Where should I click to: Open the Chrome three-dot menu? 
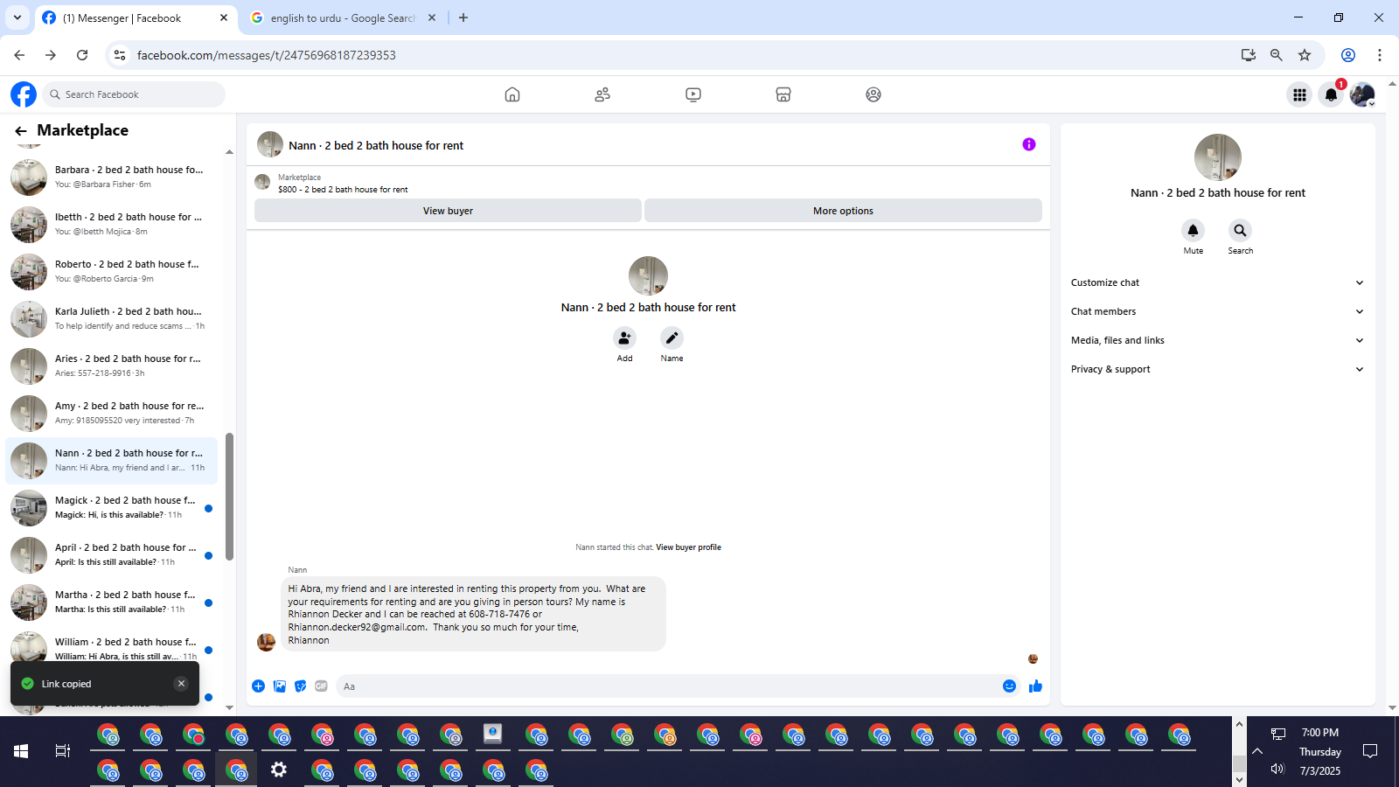pos(1380,55)
